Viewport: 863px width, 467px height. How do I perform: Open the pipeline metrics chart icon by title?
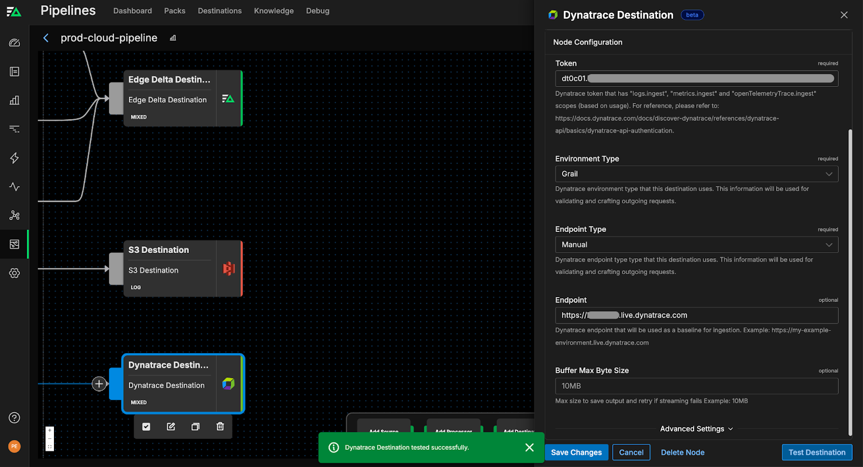(173, 38)
